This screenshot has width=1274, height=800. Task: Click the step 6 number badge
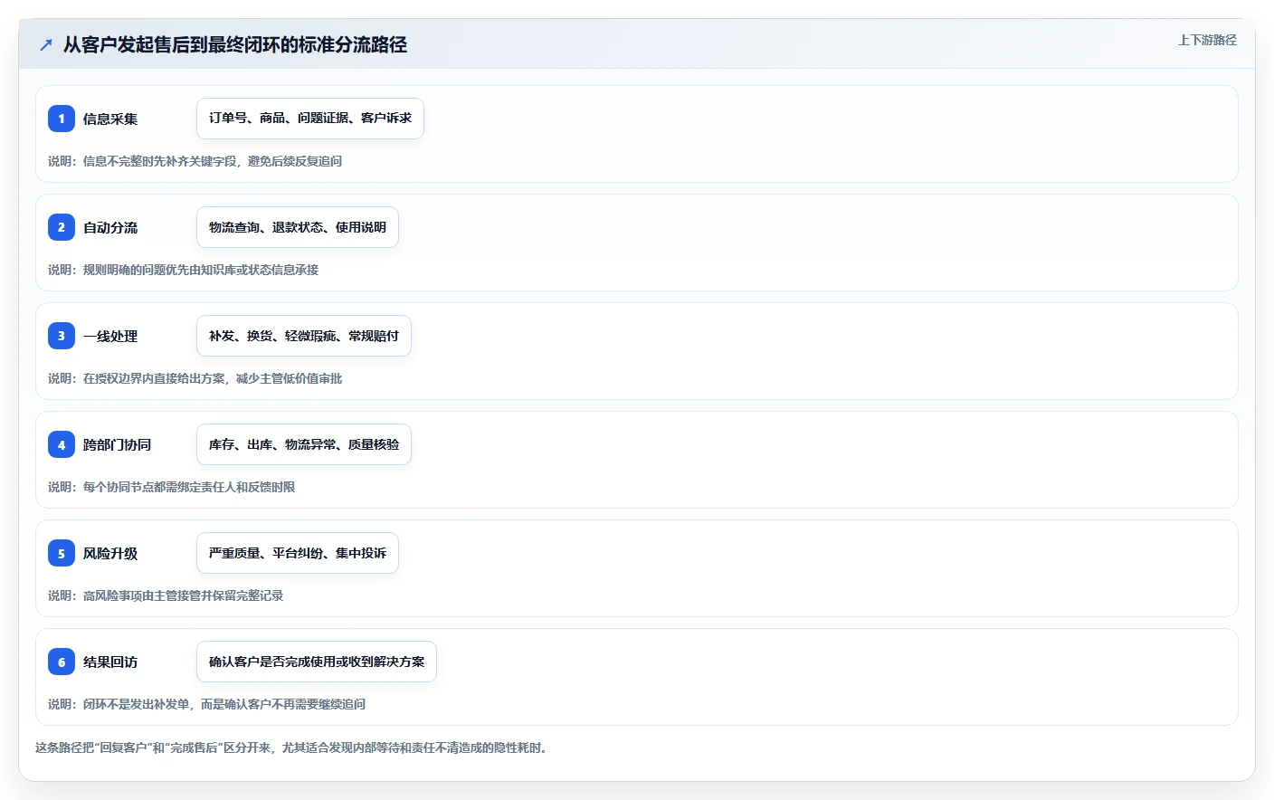point(62,662)
